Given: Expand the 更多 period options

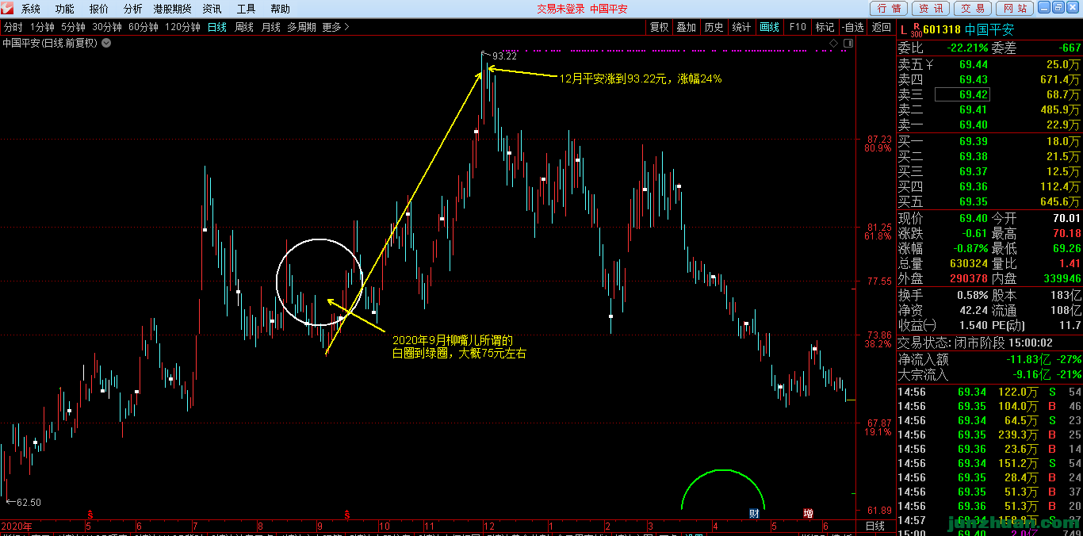Looking at the screenshot, I should tap(335, 27).
